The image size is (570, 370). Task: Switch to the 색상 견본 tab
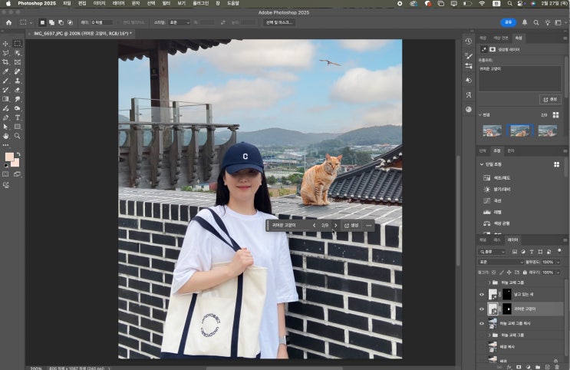coord(501,38)
